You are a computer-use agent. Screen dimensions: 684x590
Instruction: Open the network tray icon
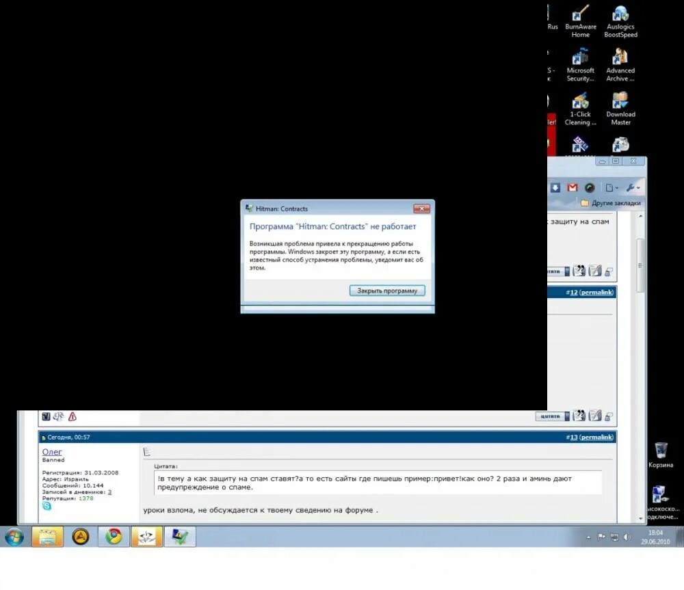[614, 537]
